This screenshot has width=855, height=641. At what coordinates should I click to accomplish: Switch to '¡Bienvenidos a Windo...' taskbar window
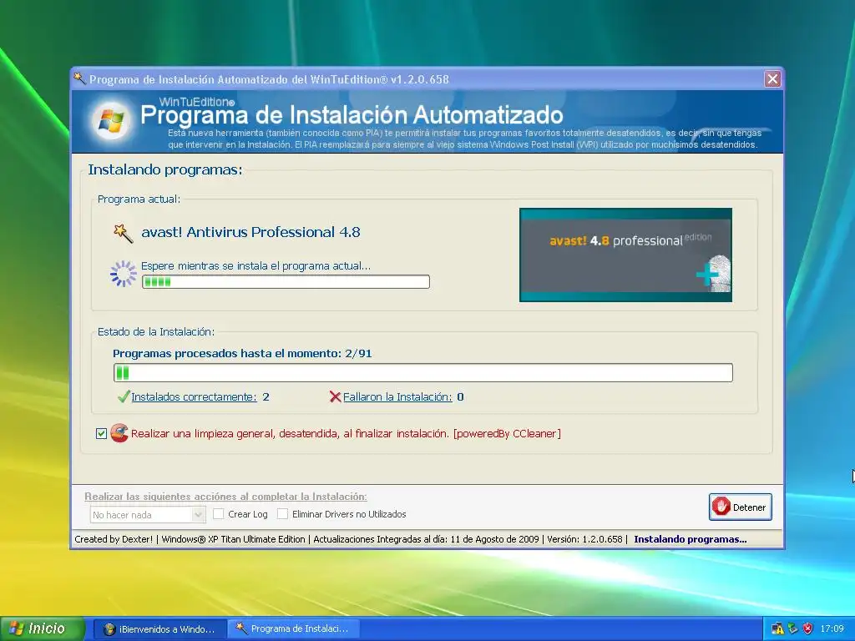pos(159,629)
